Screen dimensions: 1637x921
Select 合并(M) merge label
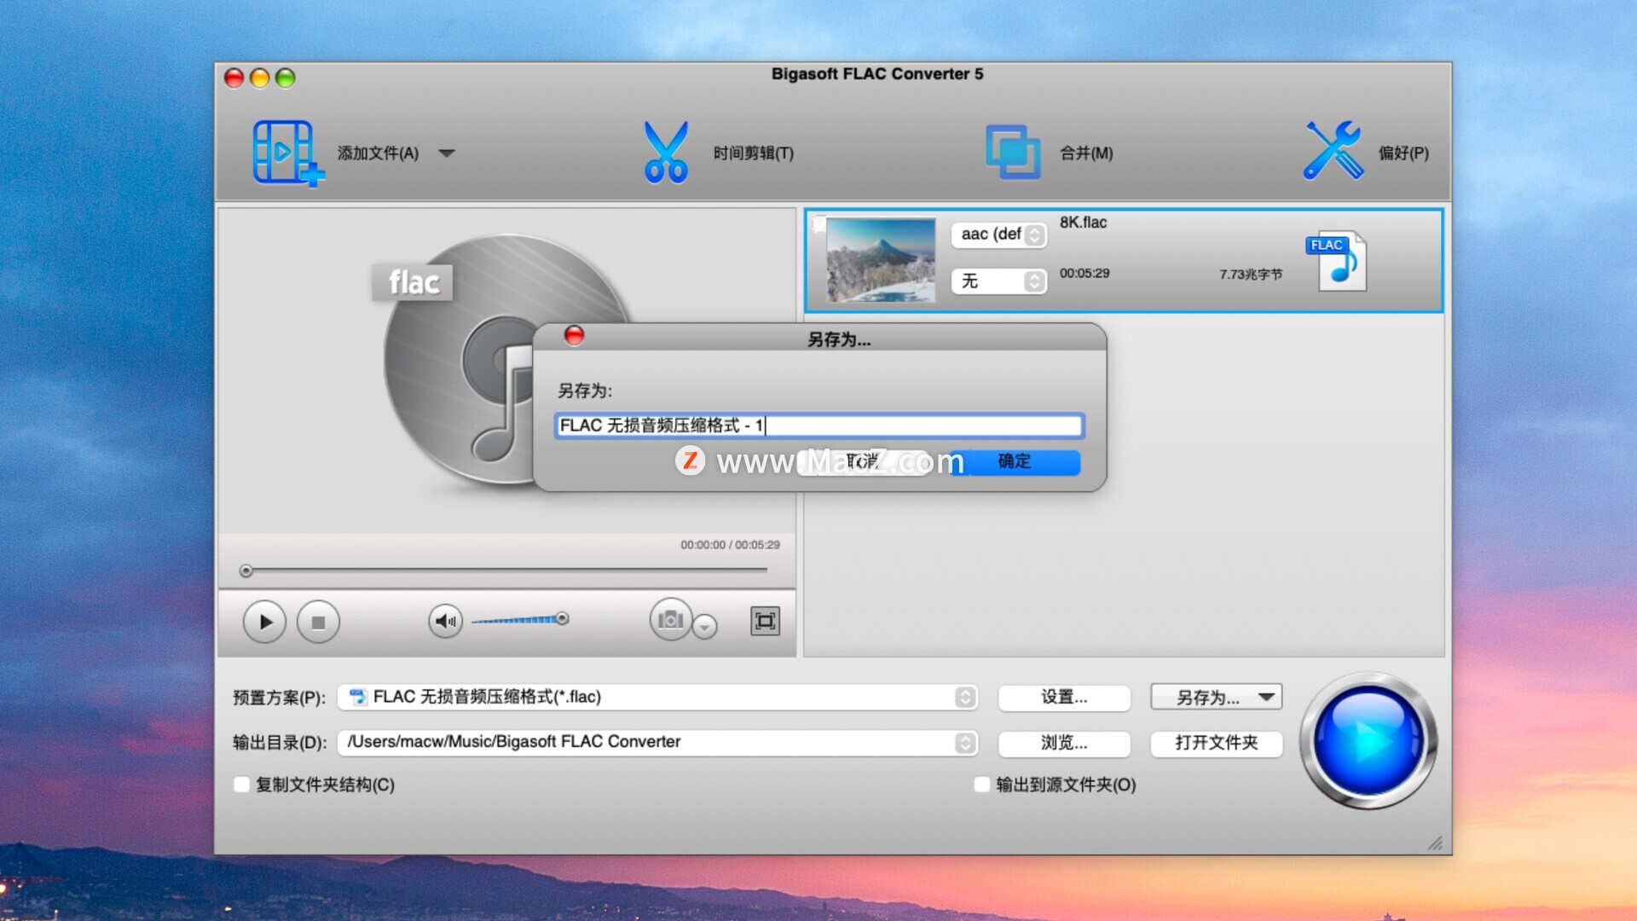click(1086, 153)
